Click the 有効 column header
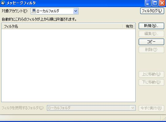 tap(129, 26)
